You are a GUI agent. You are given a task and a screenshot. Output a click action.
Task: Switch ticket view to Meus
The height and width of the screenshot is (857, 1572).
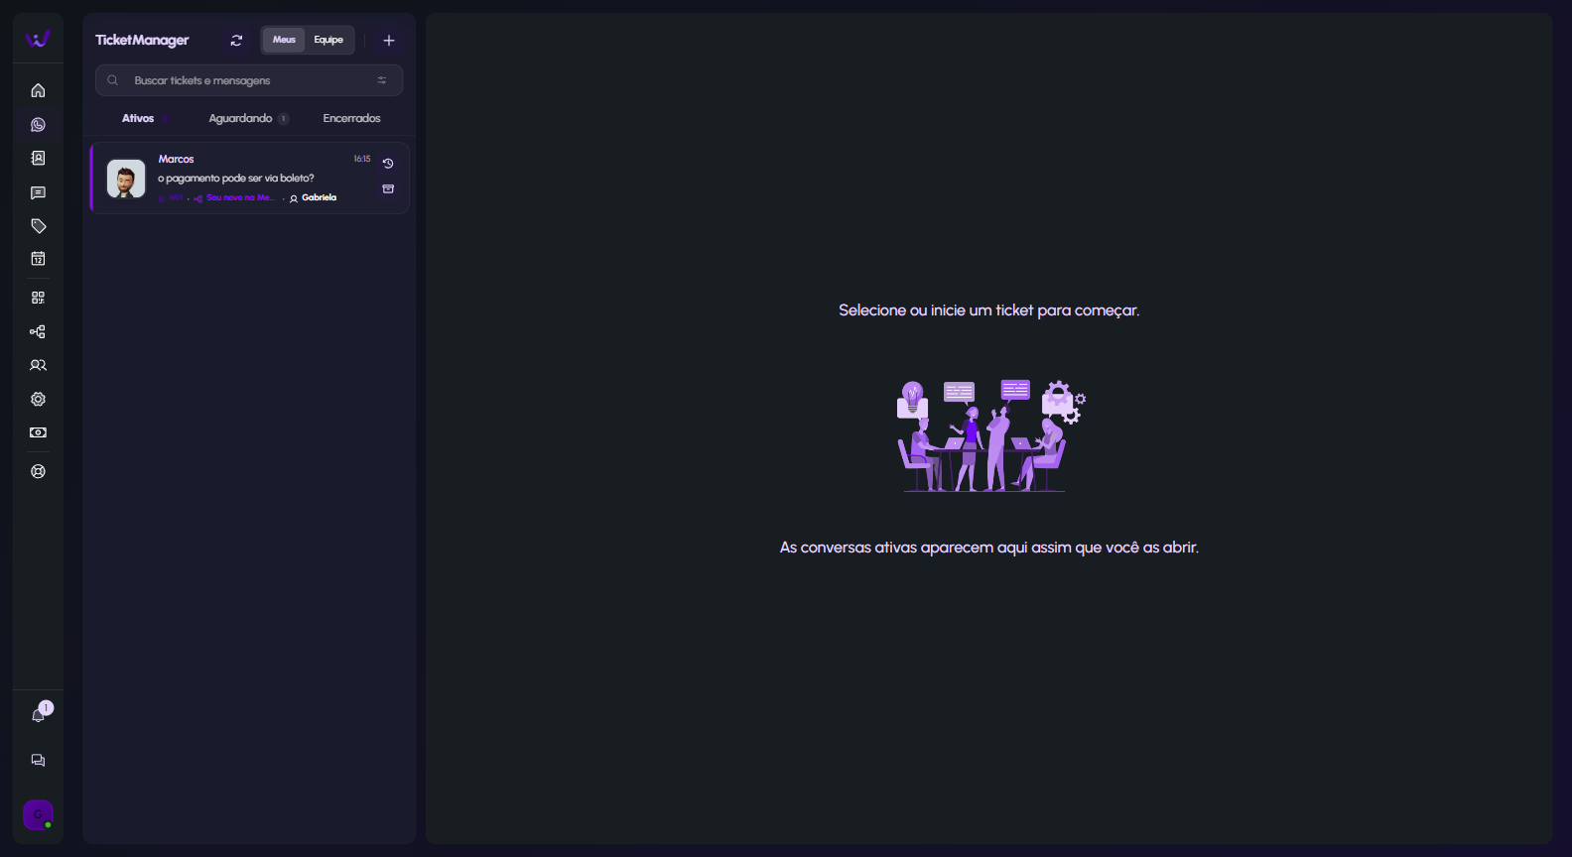pyautogui.click(x=284, y=40)
